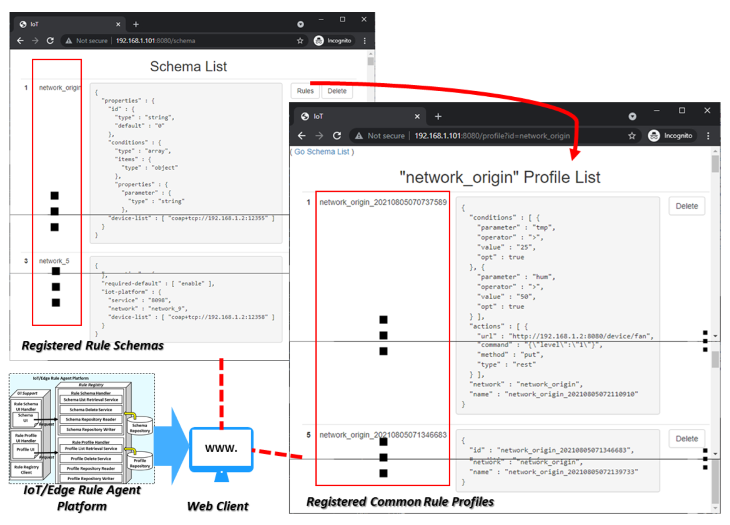Click back arrow in profile browser window
Screen dimensions: 730x525
tap(302, 136)
